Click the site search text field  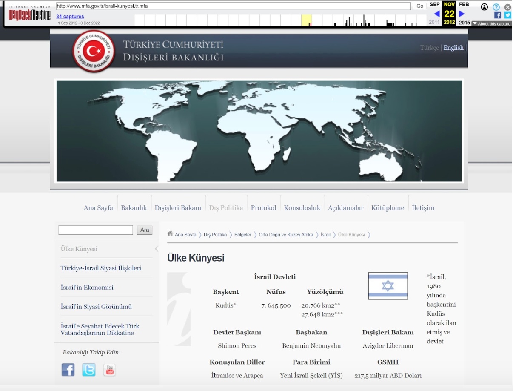tap(96, 230)
